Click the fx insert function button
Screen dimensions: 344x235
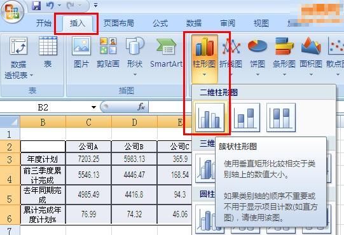142,107
